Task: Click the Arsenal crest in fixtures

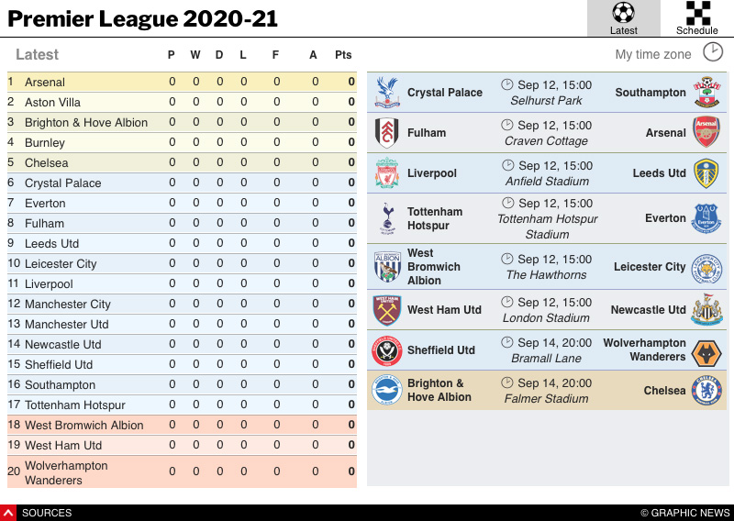Action: coord(706,132)
